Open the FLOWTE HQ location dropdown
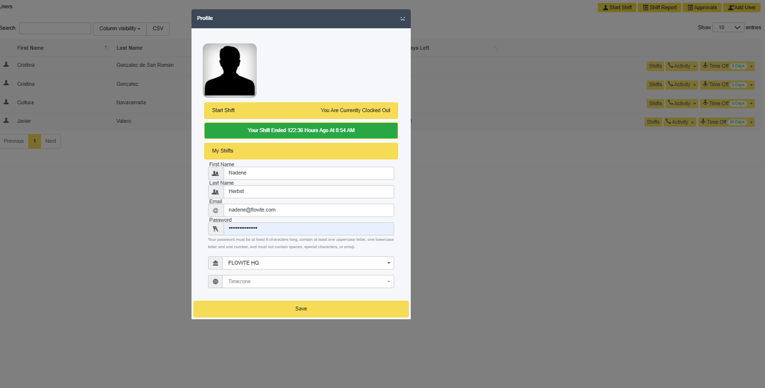The image size is (765, 388). (308, 263)
